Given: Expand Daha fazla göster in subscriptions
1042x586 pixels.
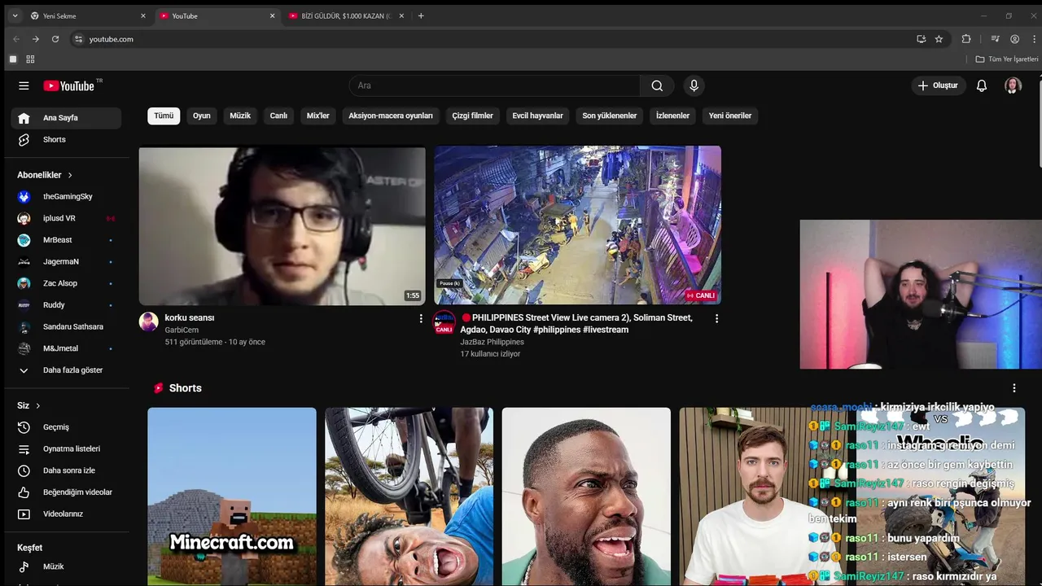Looking at the screenshot, I should click(66, 370).
